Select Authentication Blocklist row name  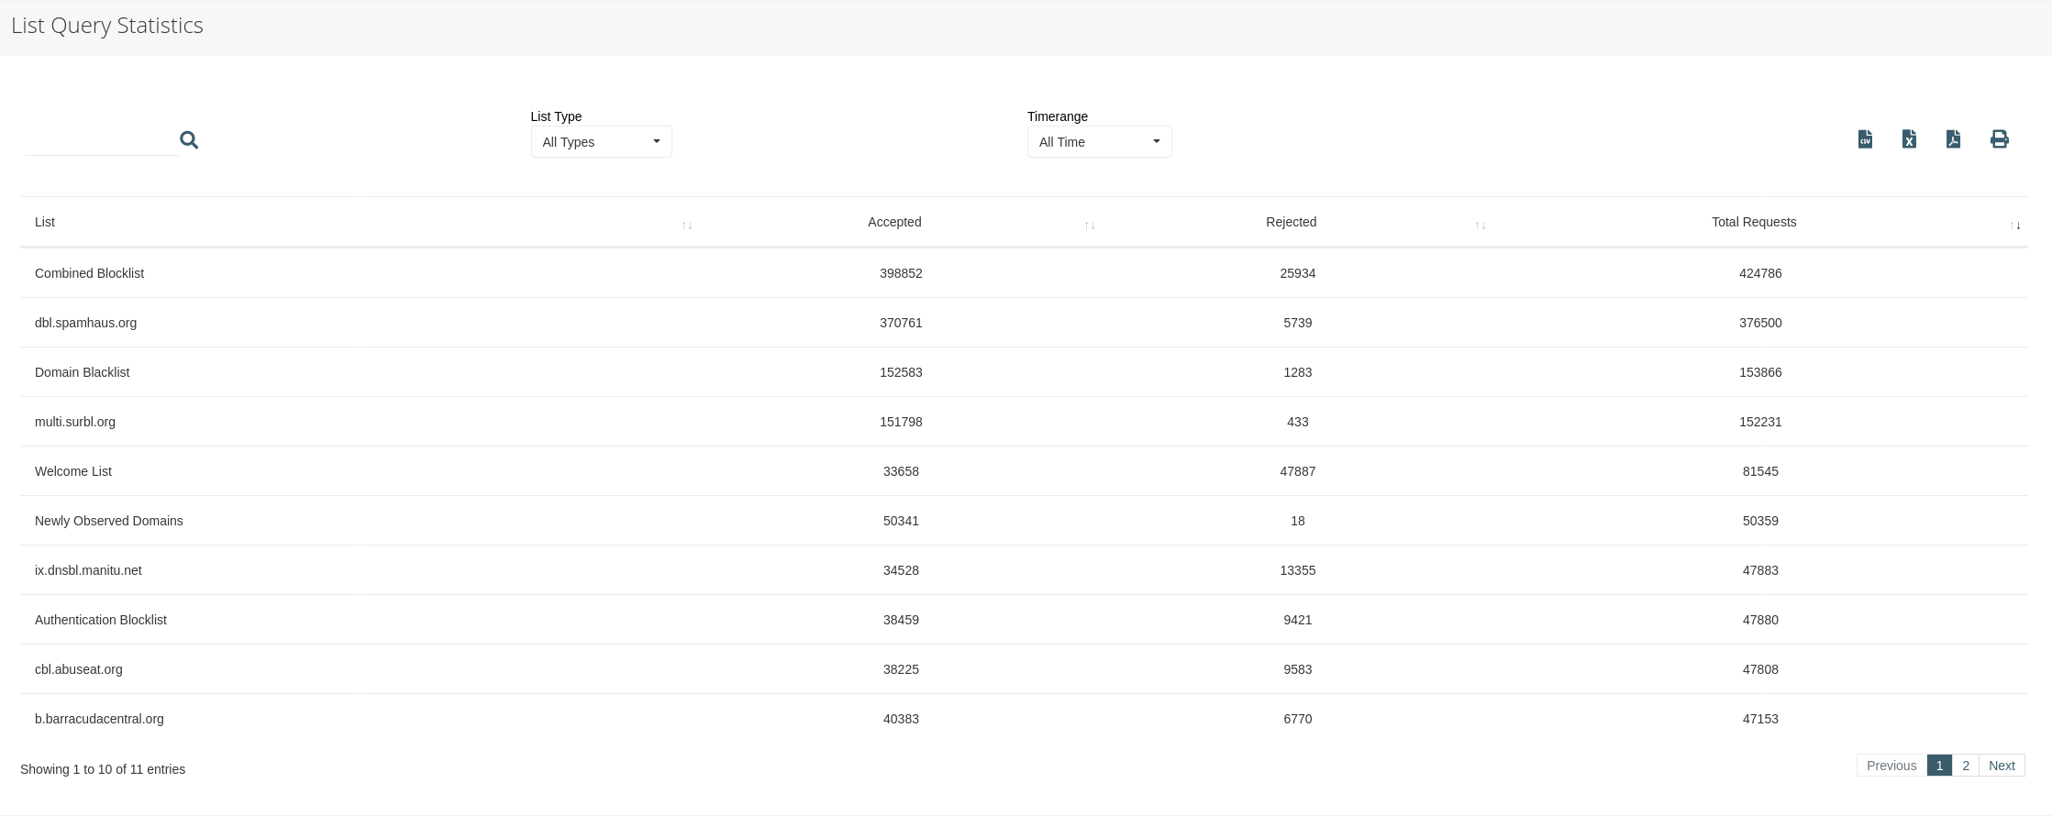[x=101, y=620]
